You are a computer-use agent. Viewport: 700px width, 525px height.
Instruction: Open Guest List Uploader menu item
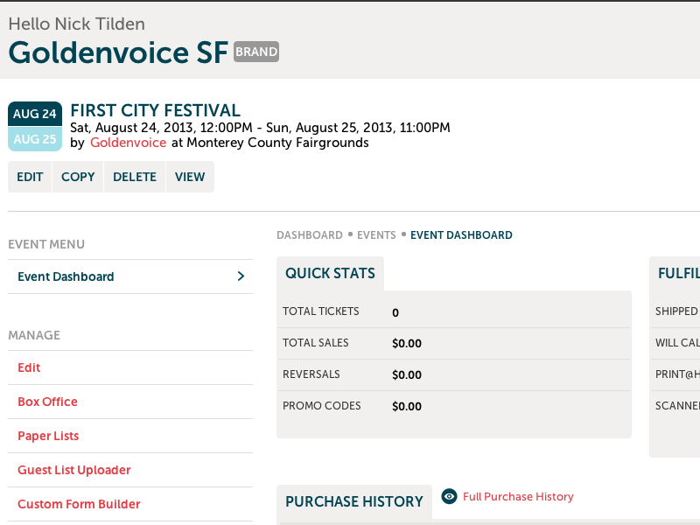click(130, 470)
